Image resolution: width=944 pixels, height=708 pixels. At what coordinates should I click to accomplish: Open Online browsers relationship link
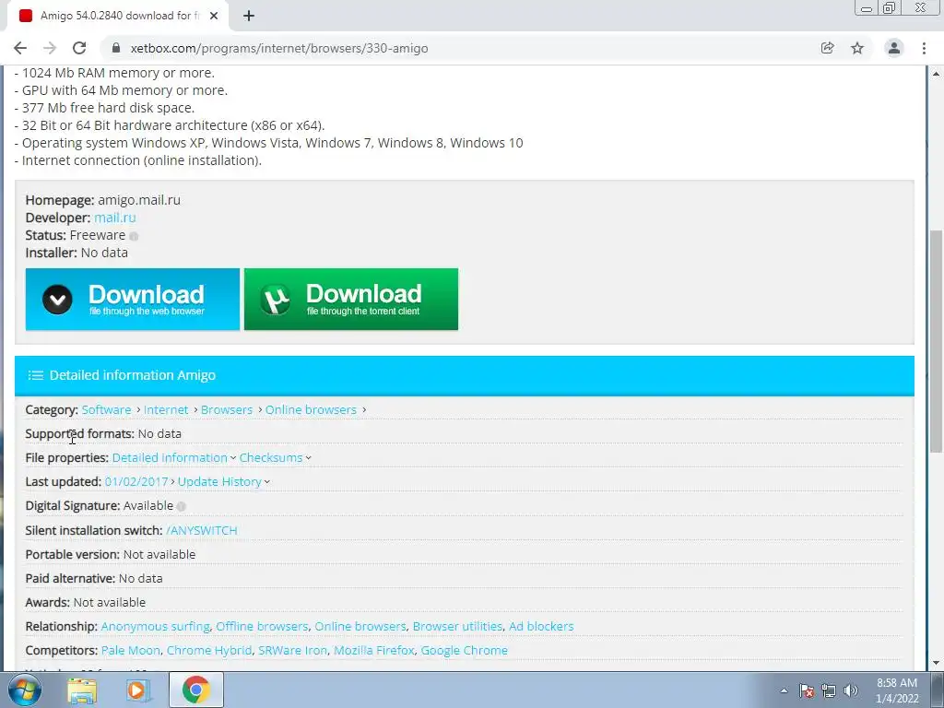tap(360, 626)
